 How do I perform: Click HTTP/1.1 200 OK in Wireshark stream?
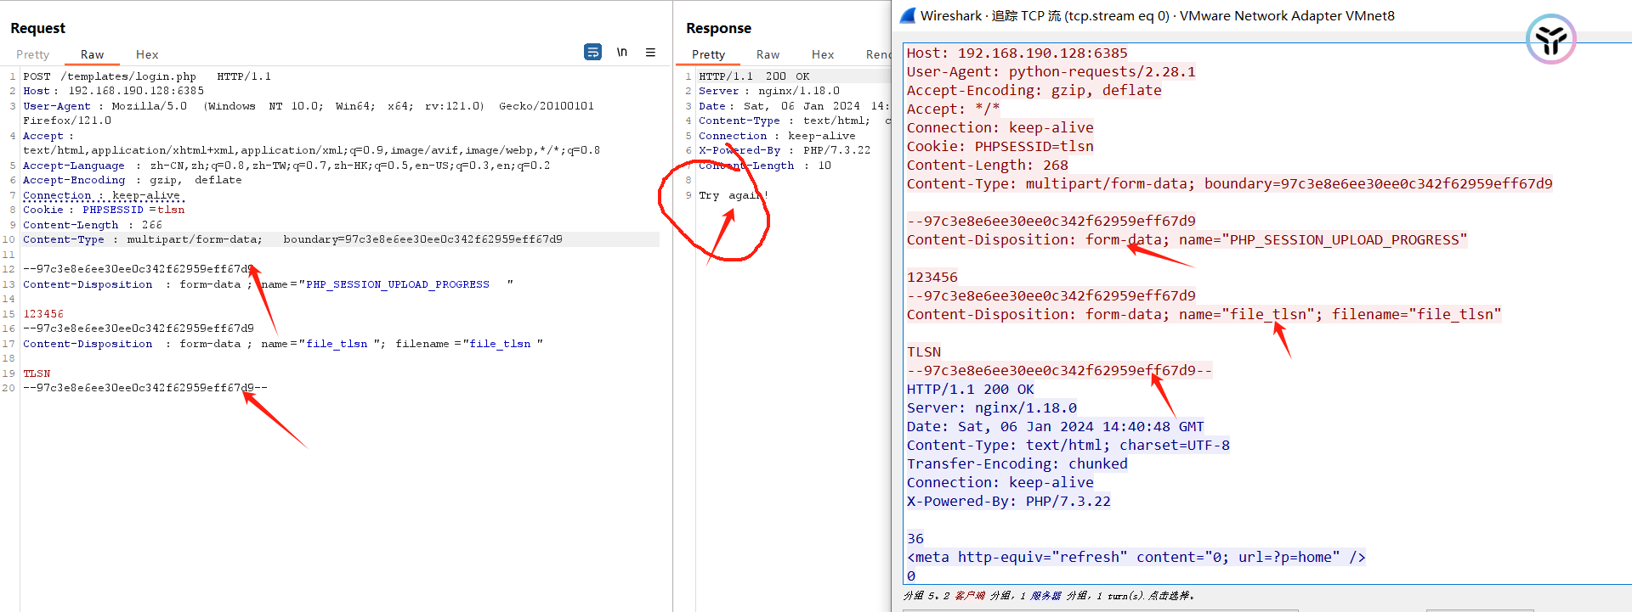(x=971, y=389)
